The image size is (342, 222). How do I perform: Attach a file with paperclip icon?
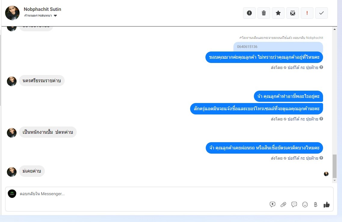point(283,205)
